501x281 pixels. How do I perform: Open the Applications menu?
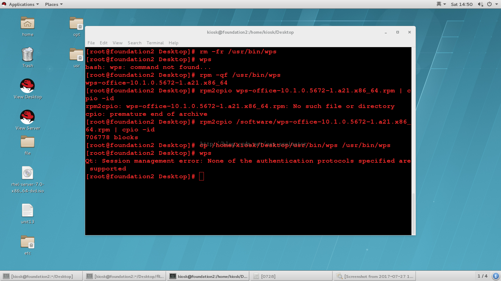[x=24, y=4]
